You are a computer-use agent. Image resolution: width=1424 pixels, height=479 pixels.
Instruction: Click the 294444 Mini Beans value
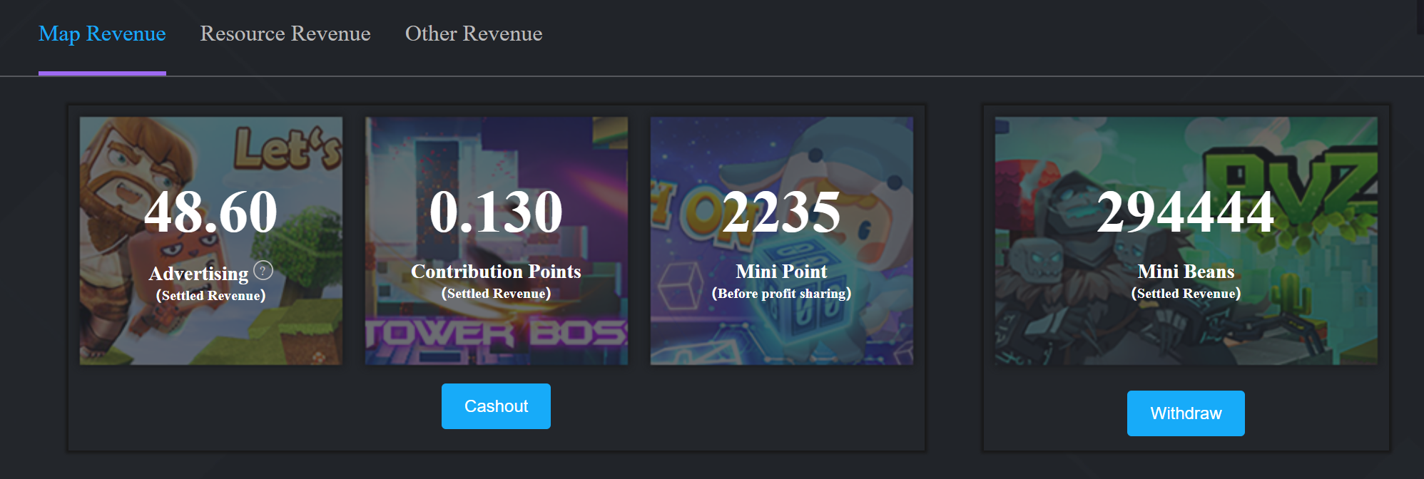1186,212
